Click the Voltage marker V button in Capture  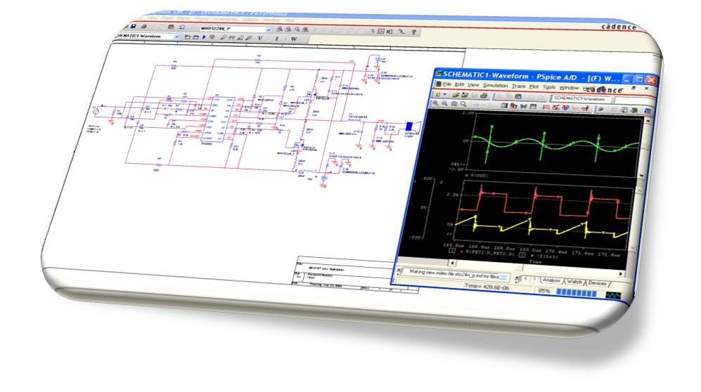click(x=259, y=39)
